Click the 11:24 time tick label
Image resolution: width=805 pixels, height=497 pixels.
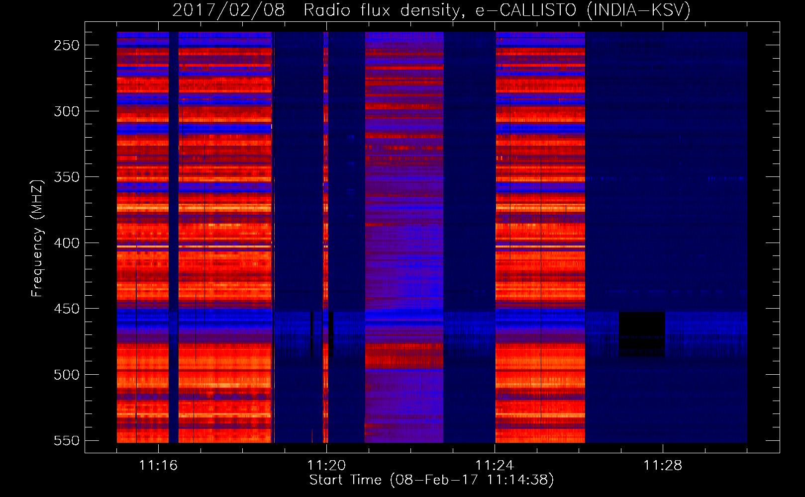pyautogui.click(x=495, y=465)
